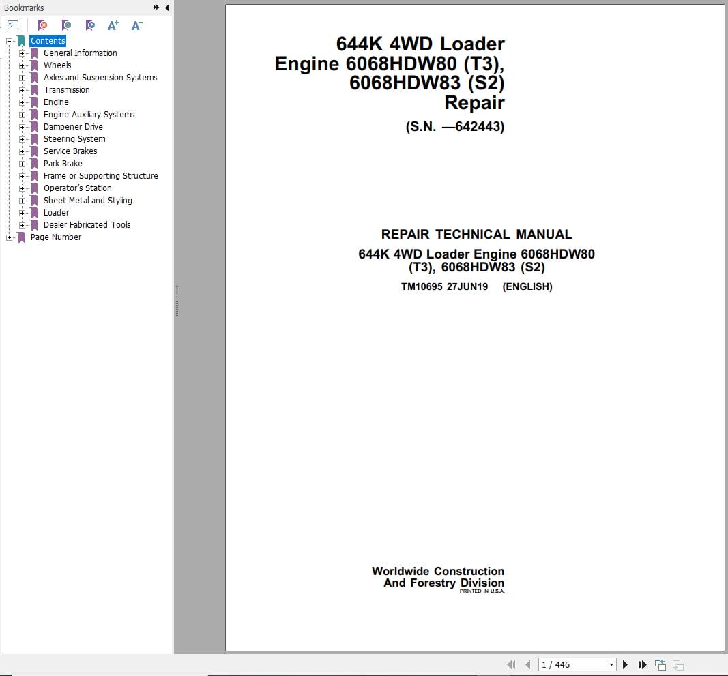Go to the first page
This screenshot has height=676, width=728.
pyautogui.click(x=511, y=664)
